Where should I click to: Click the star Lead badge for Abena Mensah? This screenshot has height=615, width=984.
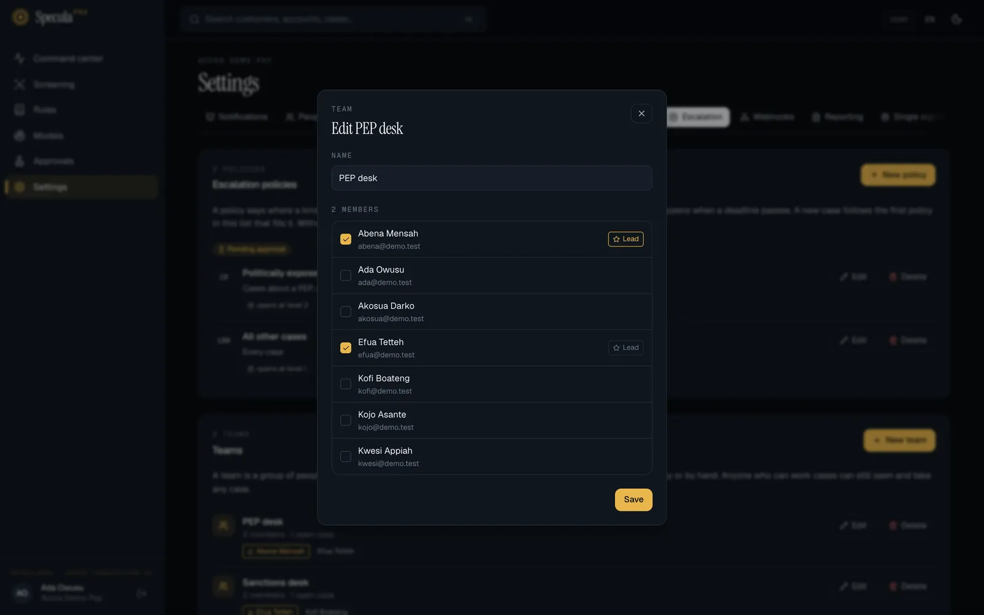625,239
